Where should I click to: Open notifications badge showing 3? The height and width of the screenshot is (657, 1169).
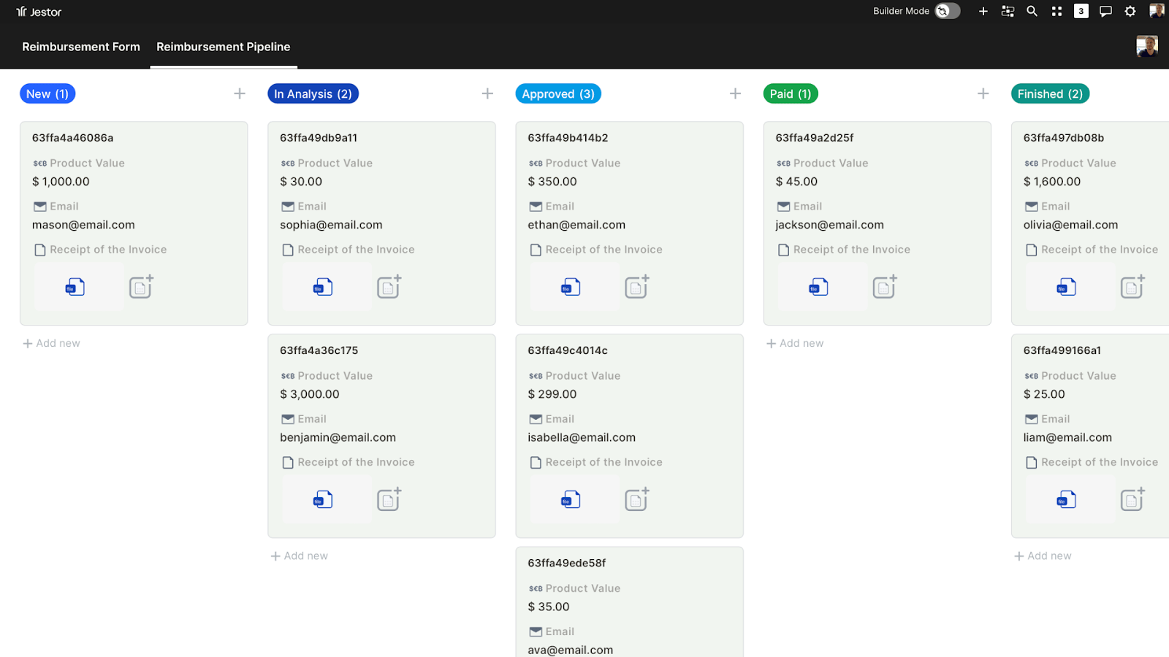coord(1081,11)
